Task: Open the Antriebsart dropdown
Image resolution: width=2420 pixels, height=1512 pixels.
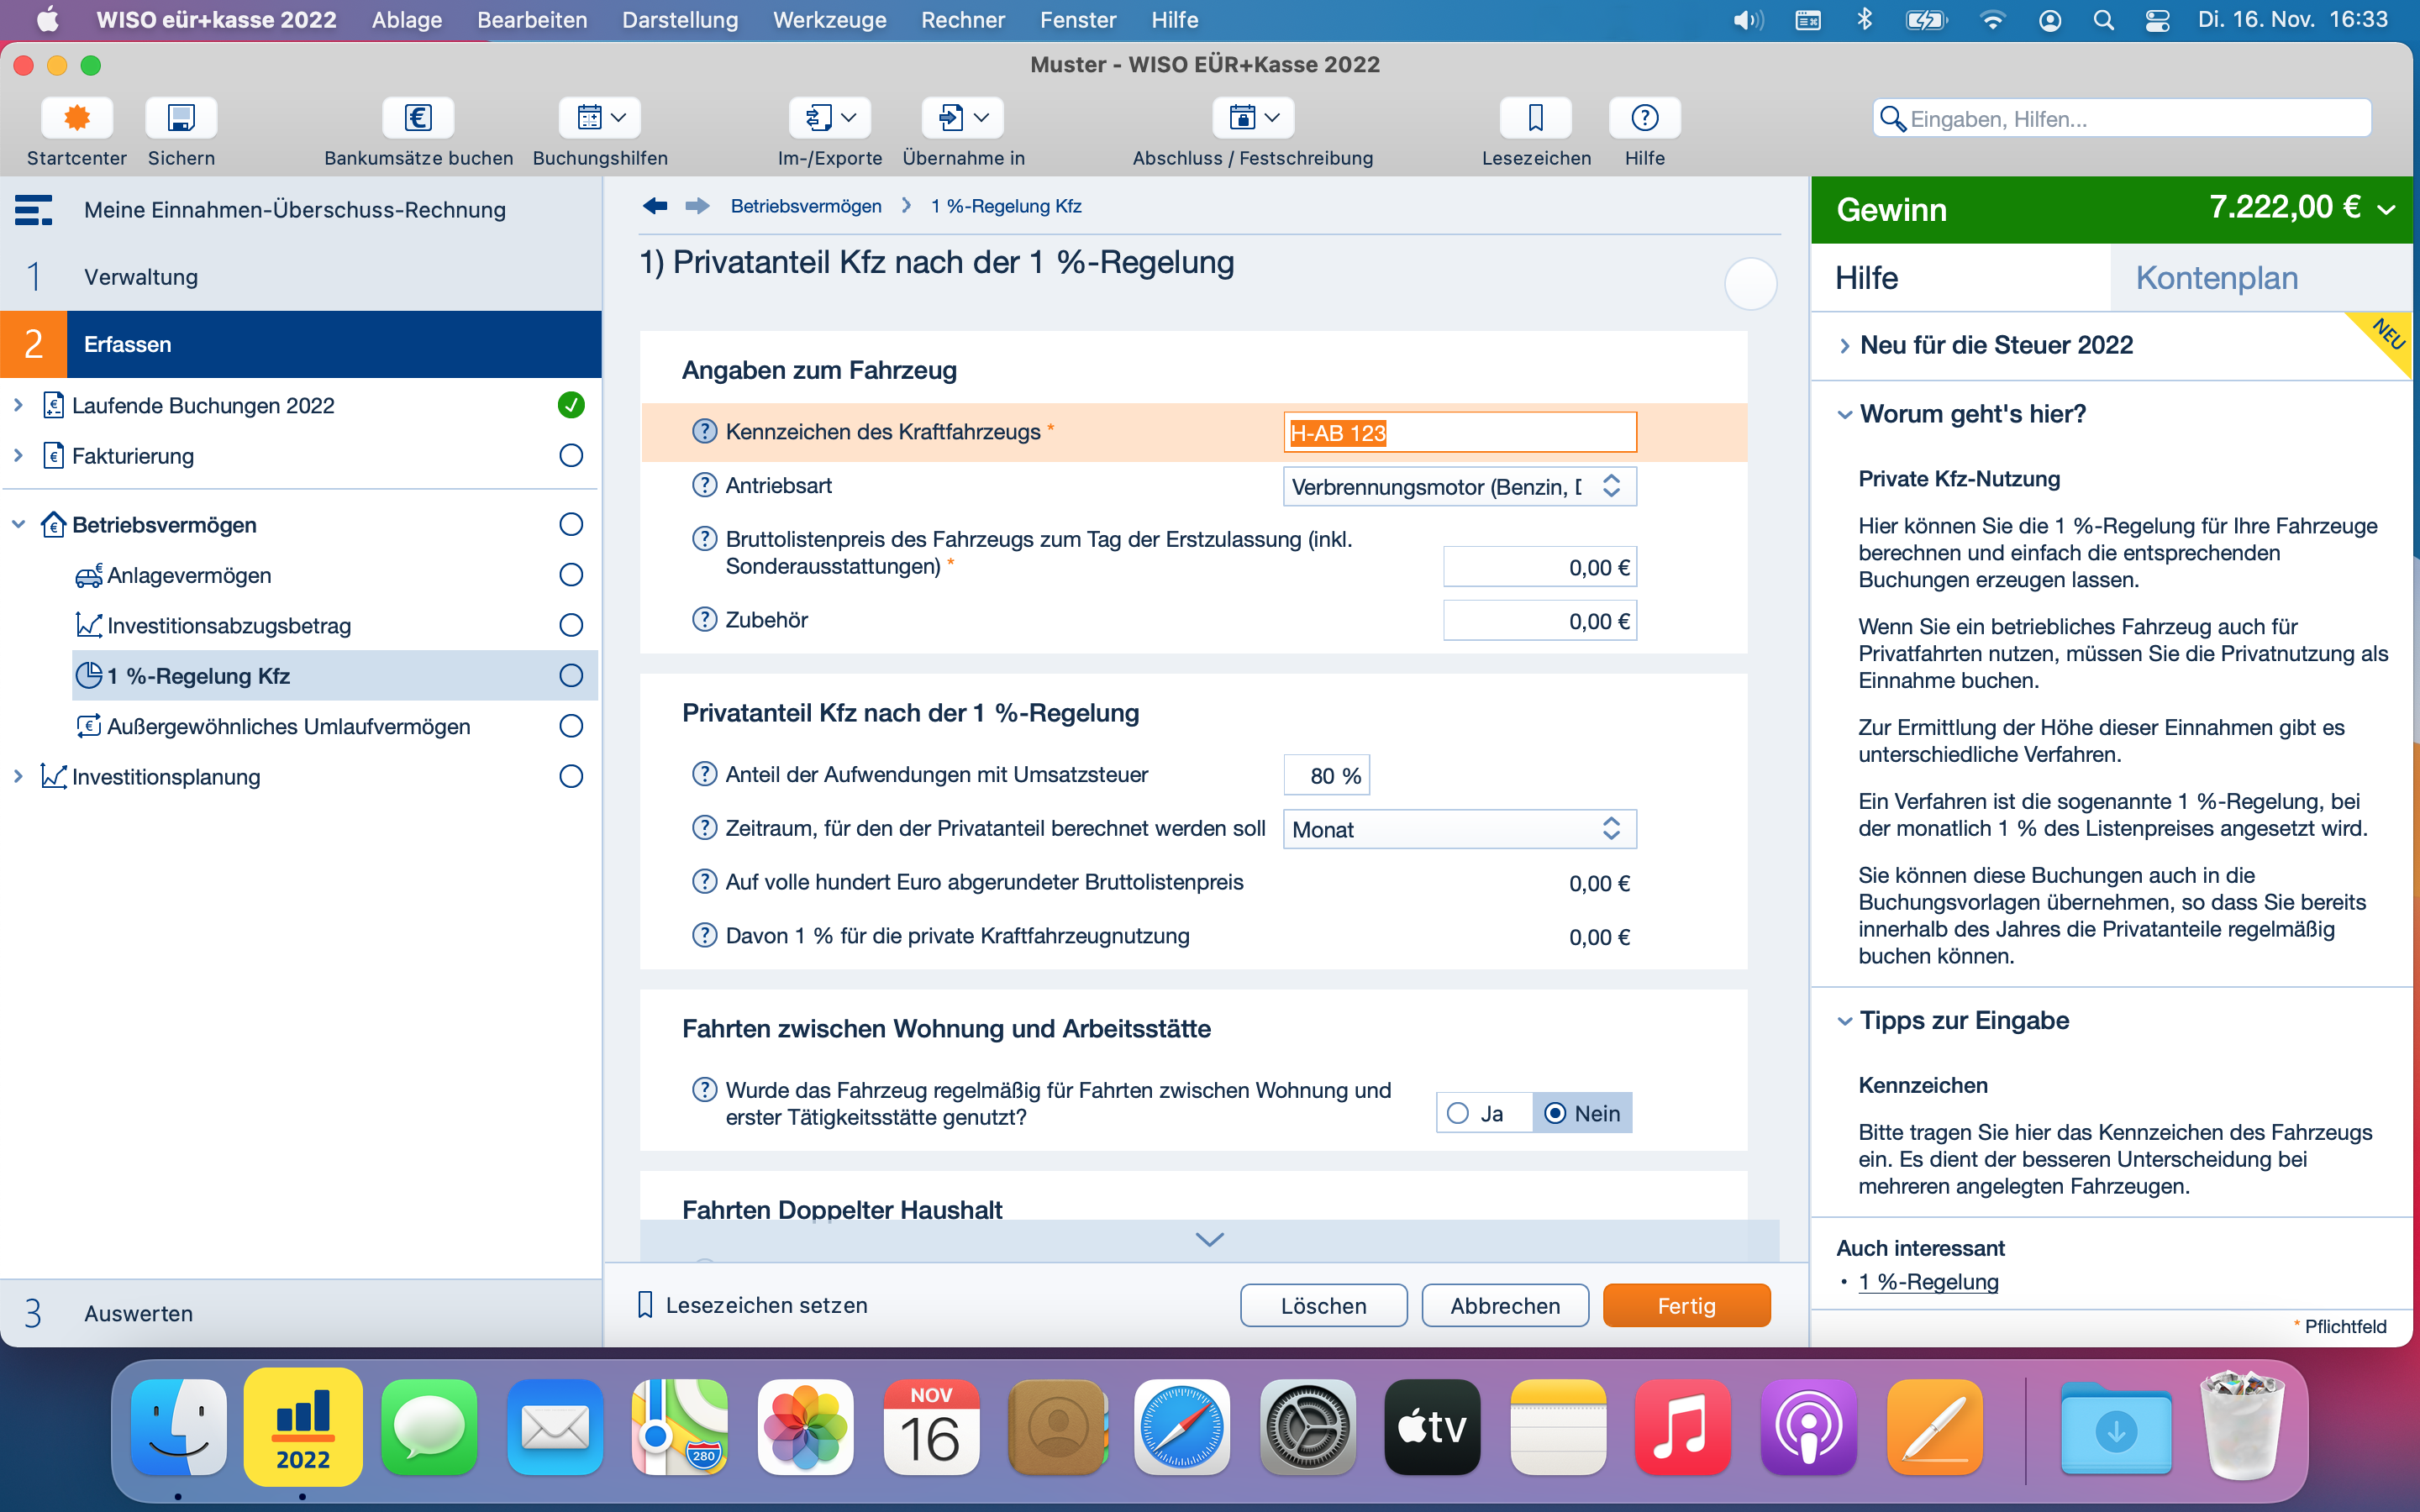Action: tap(1459, 487)
